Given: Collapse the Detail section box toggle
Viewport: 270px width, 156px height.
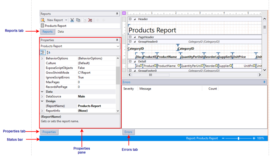Looking at the screenshot, I should tap(130, 61).
